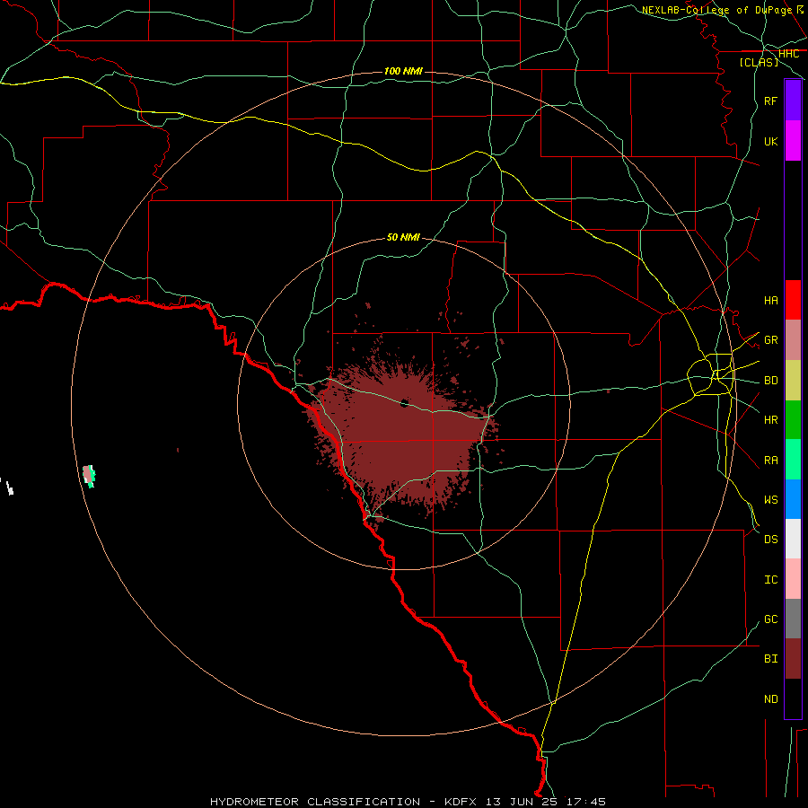Click the HA legend label
The image size is (808, 808).
pyautogui.click(x=771, y=301)
